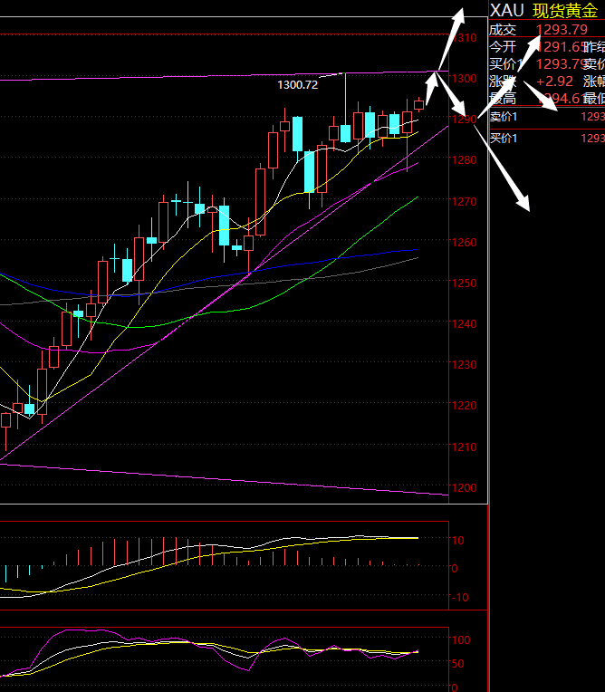The image size is (605, 692).
Task: Click the 1270 price axis label
Action: [465, 202]
